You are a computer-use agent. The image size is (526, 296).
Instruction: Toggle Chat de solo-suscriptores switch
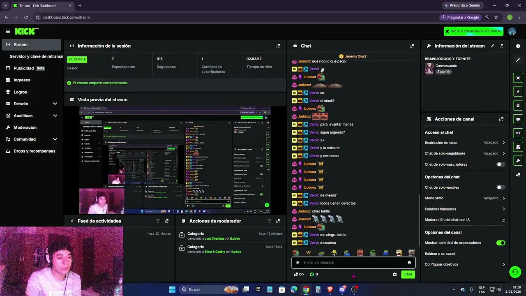pos(501,164)
